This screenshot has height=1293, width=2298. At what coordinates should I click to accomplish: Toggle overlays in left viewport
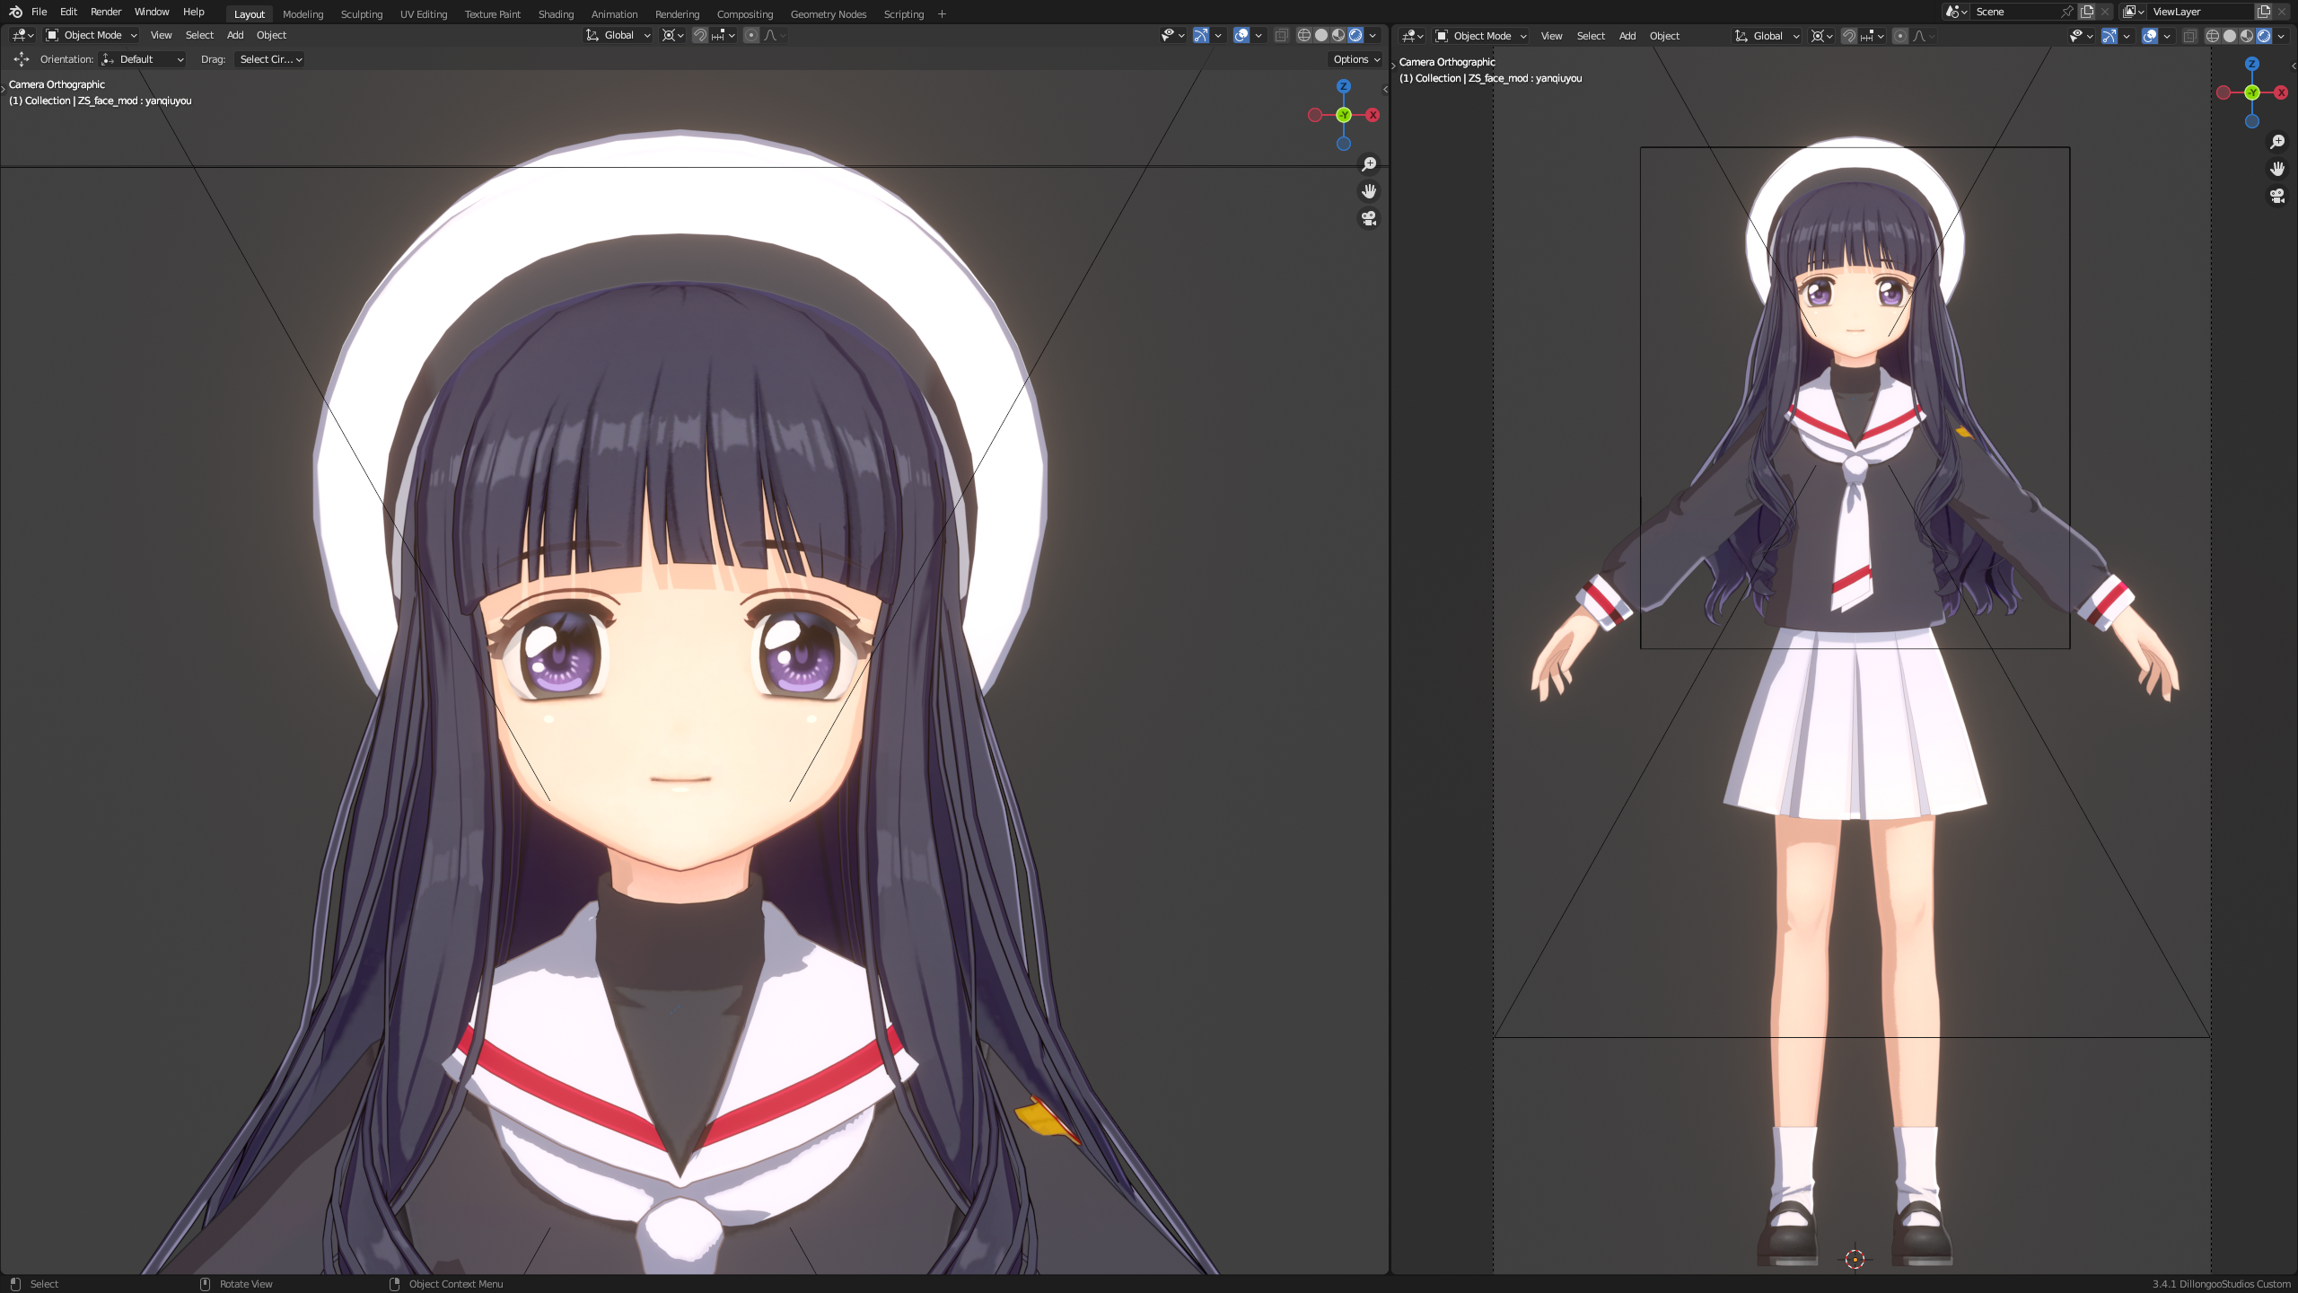[x=1241, y=35]
